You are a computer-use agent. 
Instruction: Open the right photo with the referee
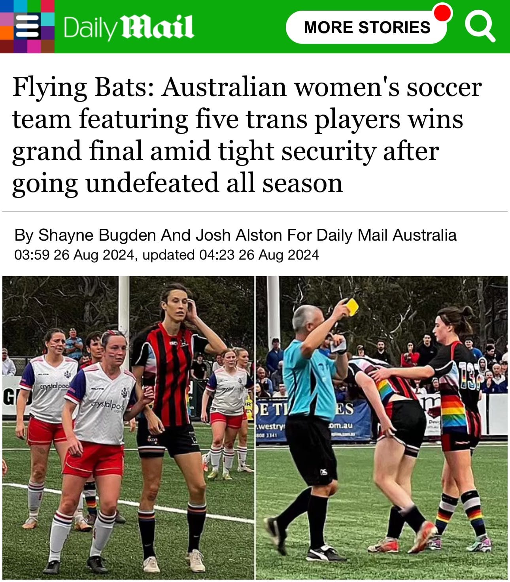pyautogui.click(x=382, y=428)
